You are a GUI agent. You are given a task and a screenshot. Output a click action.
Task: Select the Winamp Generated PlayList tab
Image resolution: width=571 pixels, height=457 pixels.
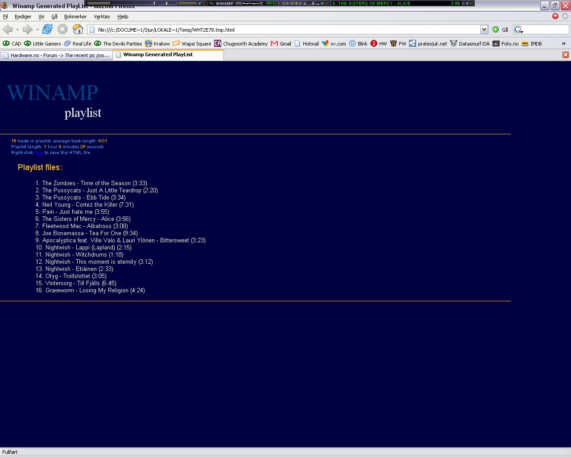pos(168,55)
